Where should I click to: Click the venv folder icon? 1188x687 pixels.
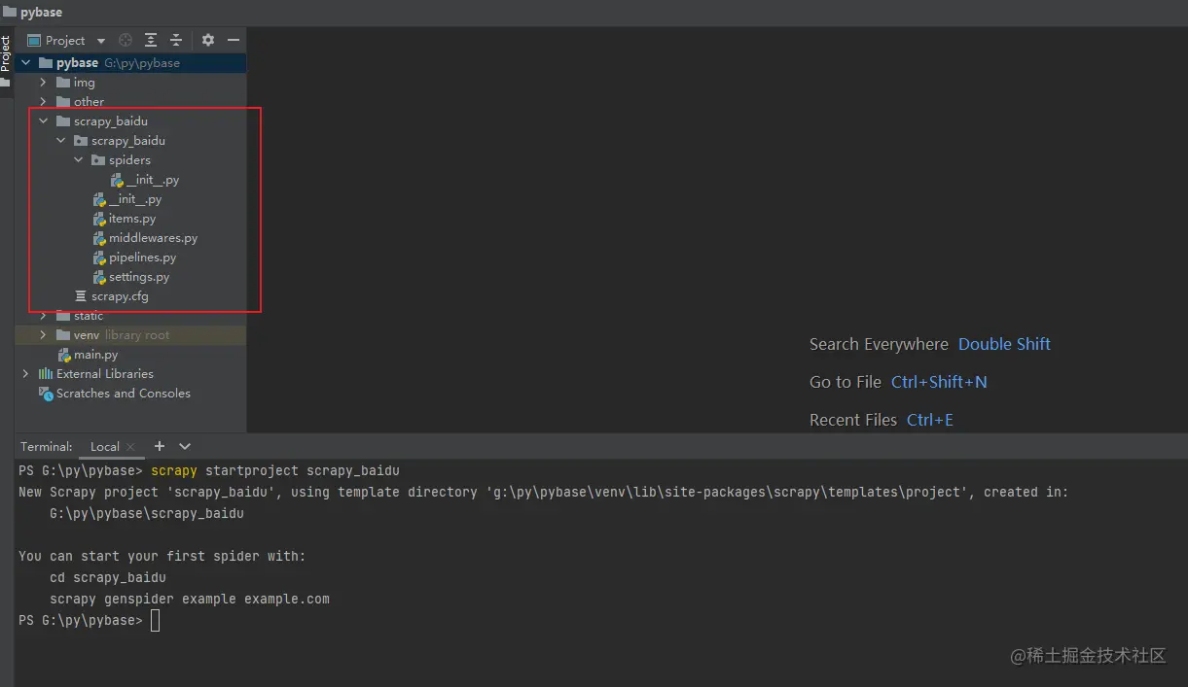click(x=63, y=335)
